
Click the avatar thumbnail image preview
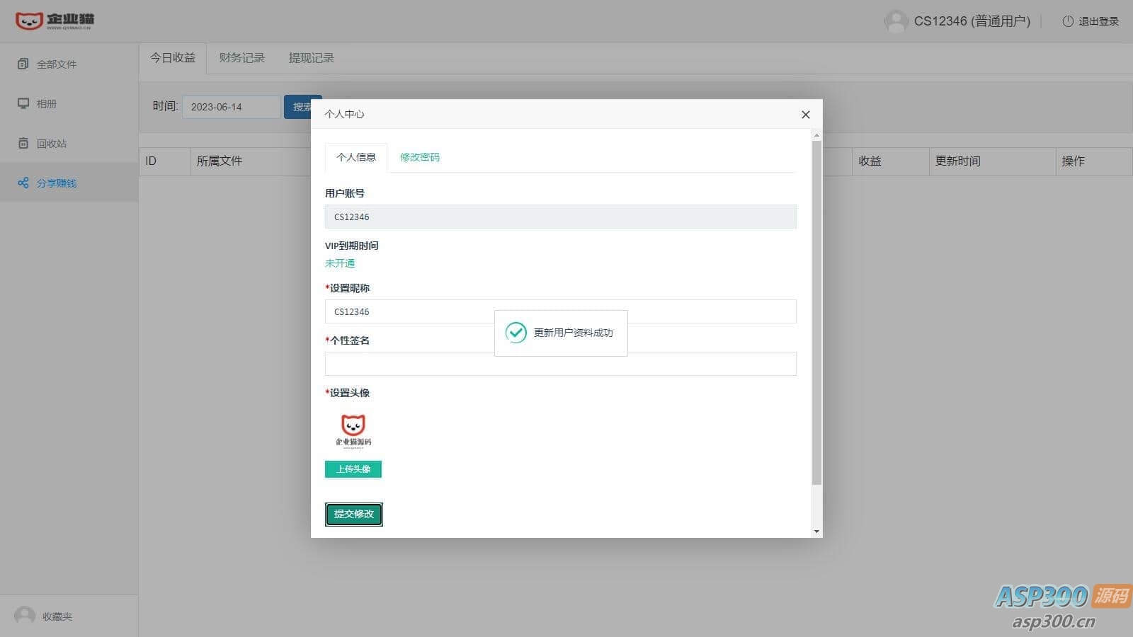pyautogui.click(x=353, y=430)
